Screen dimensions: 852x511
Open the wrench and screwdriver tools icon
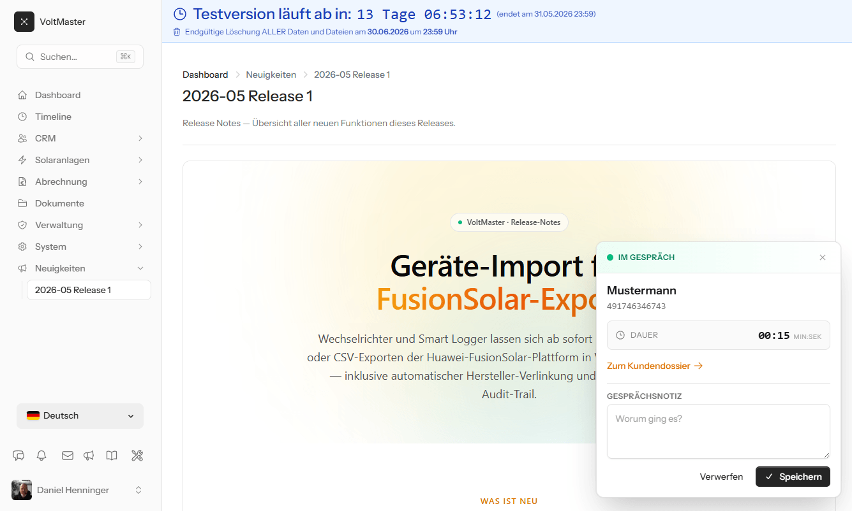coord(137,455)
